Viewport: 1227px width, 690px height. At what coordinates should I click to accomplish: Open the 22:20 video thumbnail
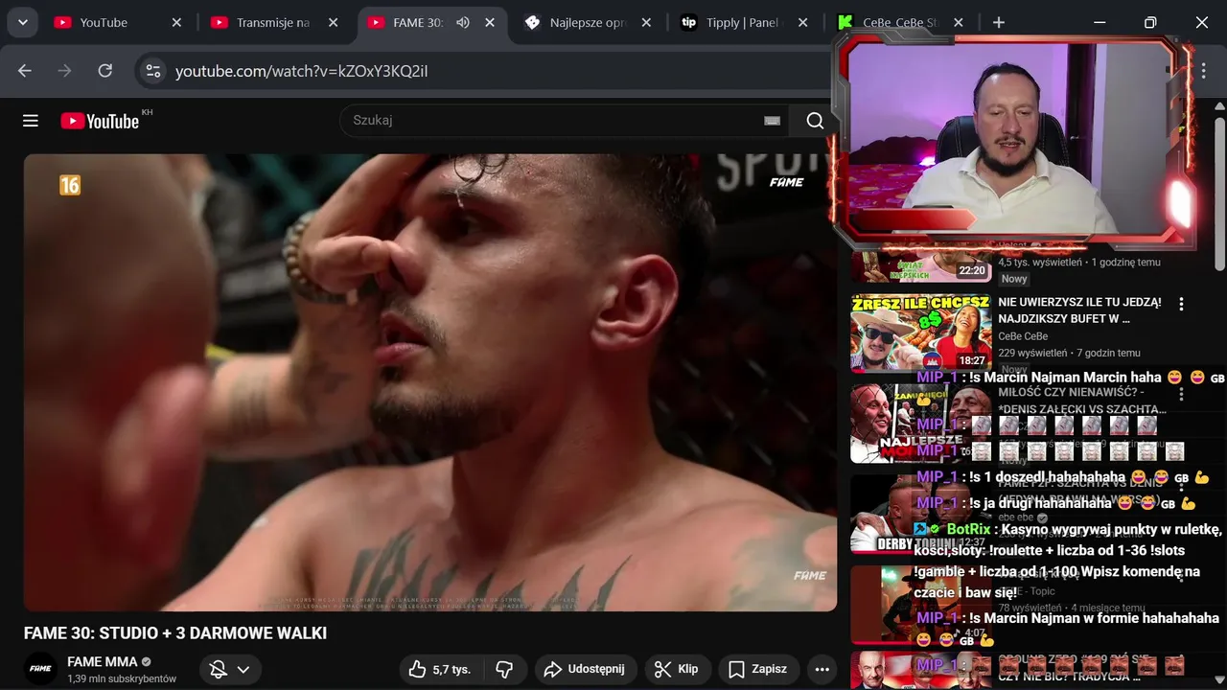tap(921, 265)
